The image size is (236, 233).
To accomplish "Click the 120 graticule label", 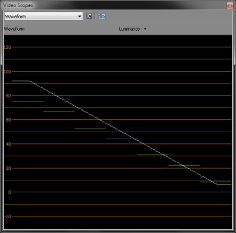I will [x=8, y=47].
